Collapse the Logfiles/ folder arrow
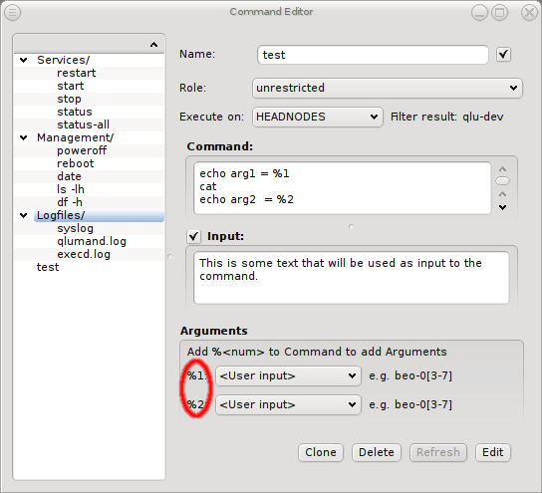Image resolution: width=542 pixels, height=493 pixels. 24,215
